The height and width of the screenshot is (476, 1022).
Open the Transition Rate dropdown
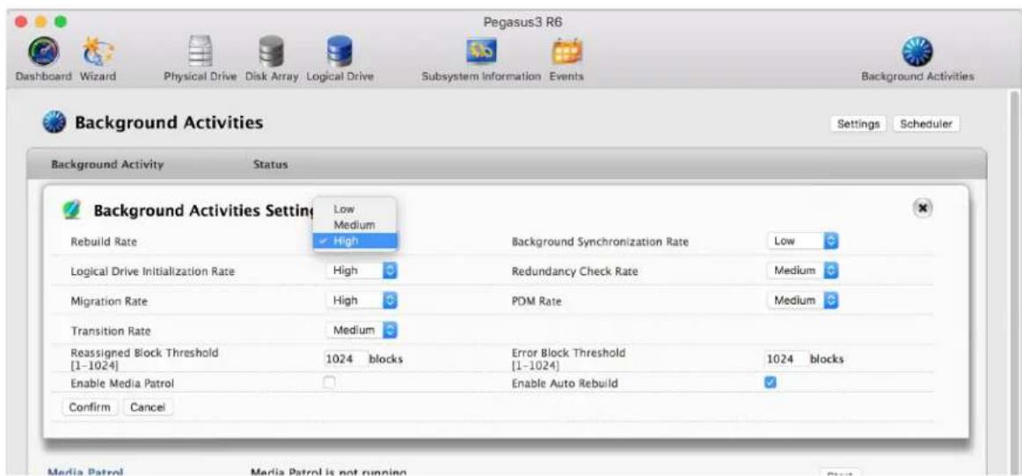[x=361, y=331]
